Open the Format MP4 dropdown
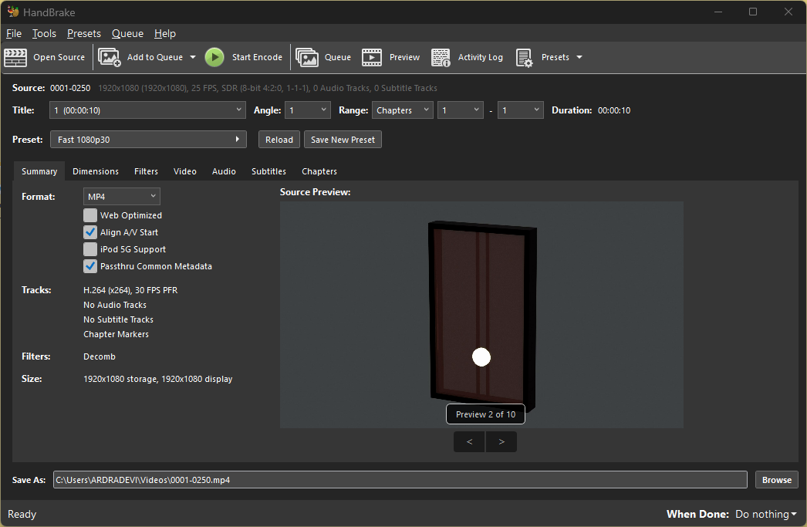Image resolution: width=807 pixels, height=527 pixels. pyautogui.click(x=121, y=197)
